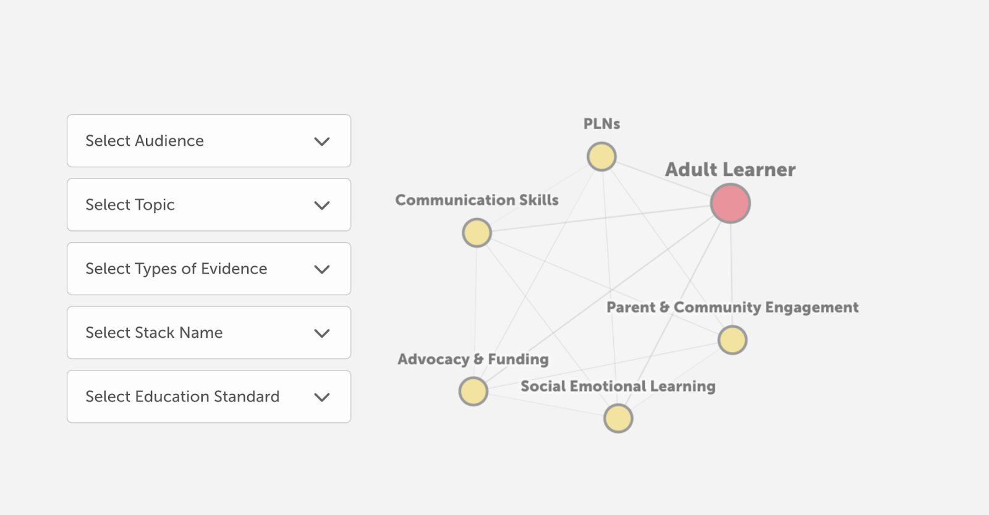
Task: Open the Select Audience dropdown
Action: [x=209, y=141]
